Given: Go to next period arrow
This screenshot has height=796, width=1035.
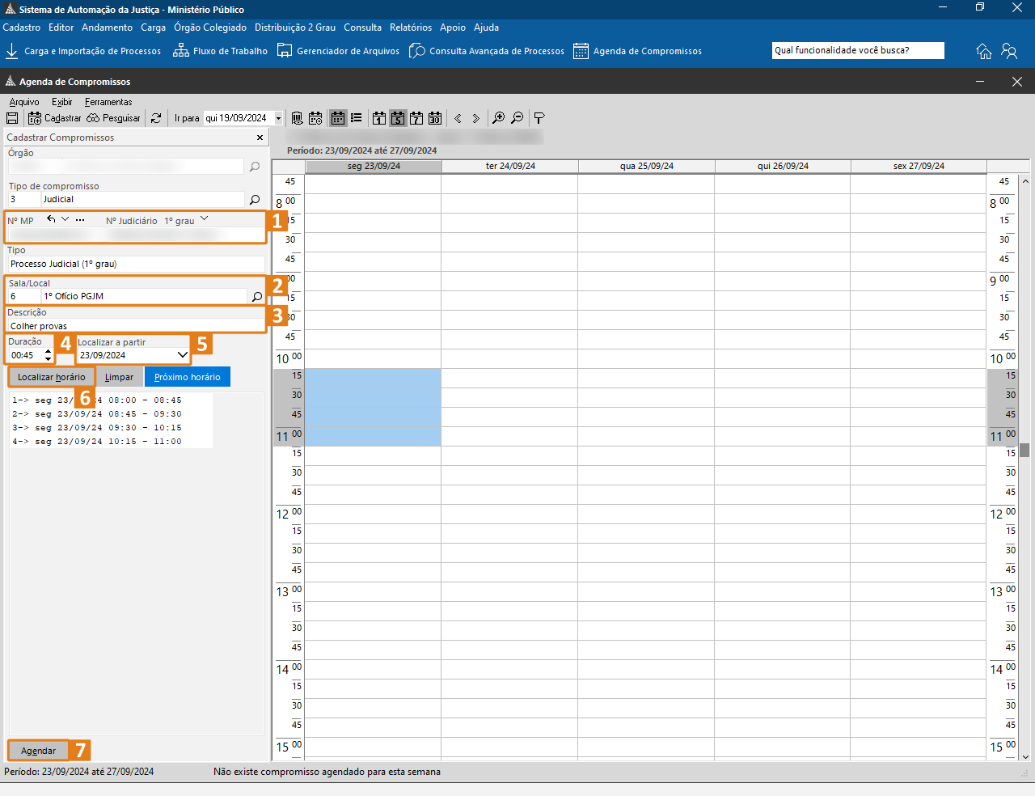Looking at the screenshot, I should [x=475, y=118].
